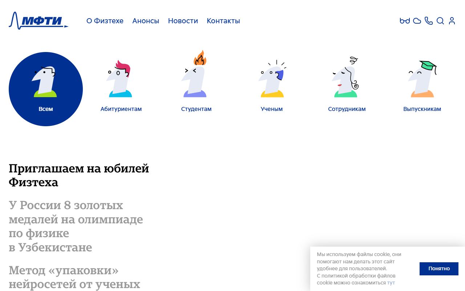Accept cookies with Понятно button
Image resolution: width=465 pixels, height=291 pixels.
(x=439, y=268)
